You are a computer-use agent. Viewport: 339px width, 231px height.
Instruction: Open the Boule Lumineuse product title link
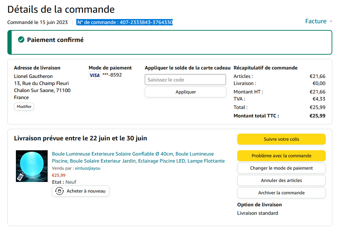[138, 157]
